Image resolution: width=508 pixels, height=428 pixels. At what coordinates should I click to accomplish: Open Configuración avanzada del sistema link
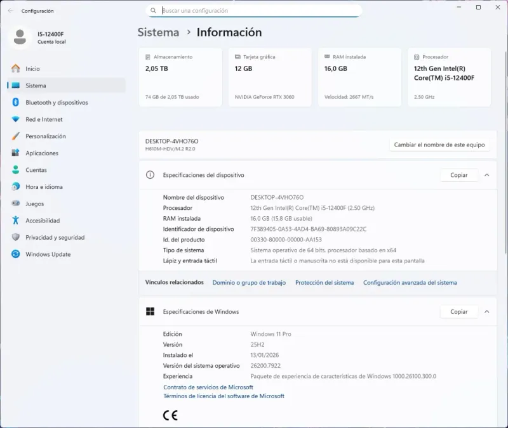pos(410,282)
